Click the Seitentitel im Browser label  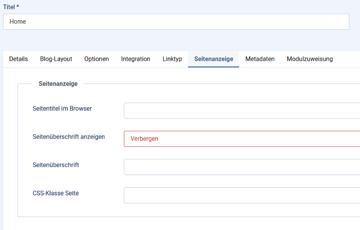62,108
